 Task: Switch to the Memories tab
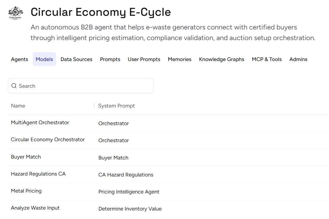click(180, 59)
